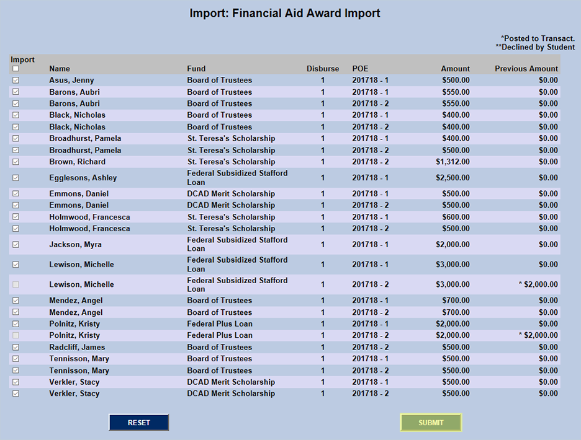This screenshot has height=440, width=581.
Task: Click the Name column header
Action: [x=60, y=69]
